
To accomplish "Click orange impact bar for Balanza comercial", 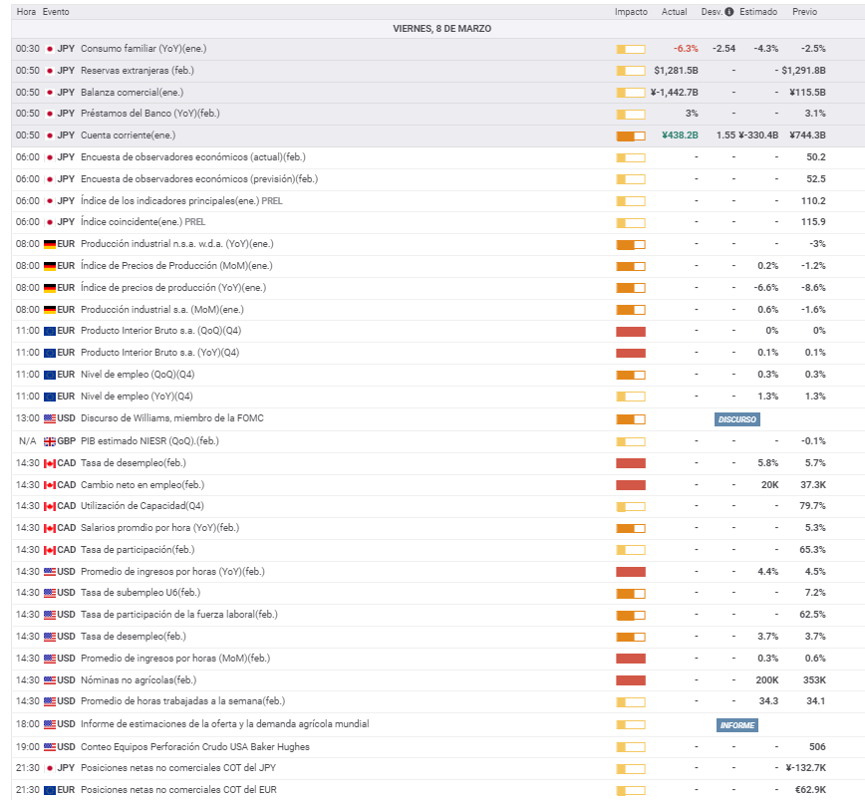I will tap(631, 93).
